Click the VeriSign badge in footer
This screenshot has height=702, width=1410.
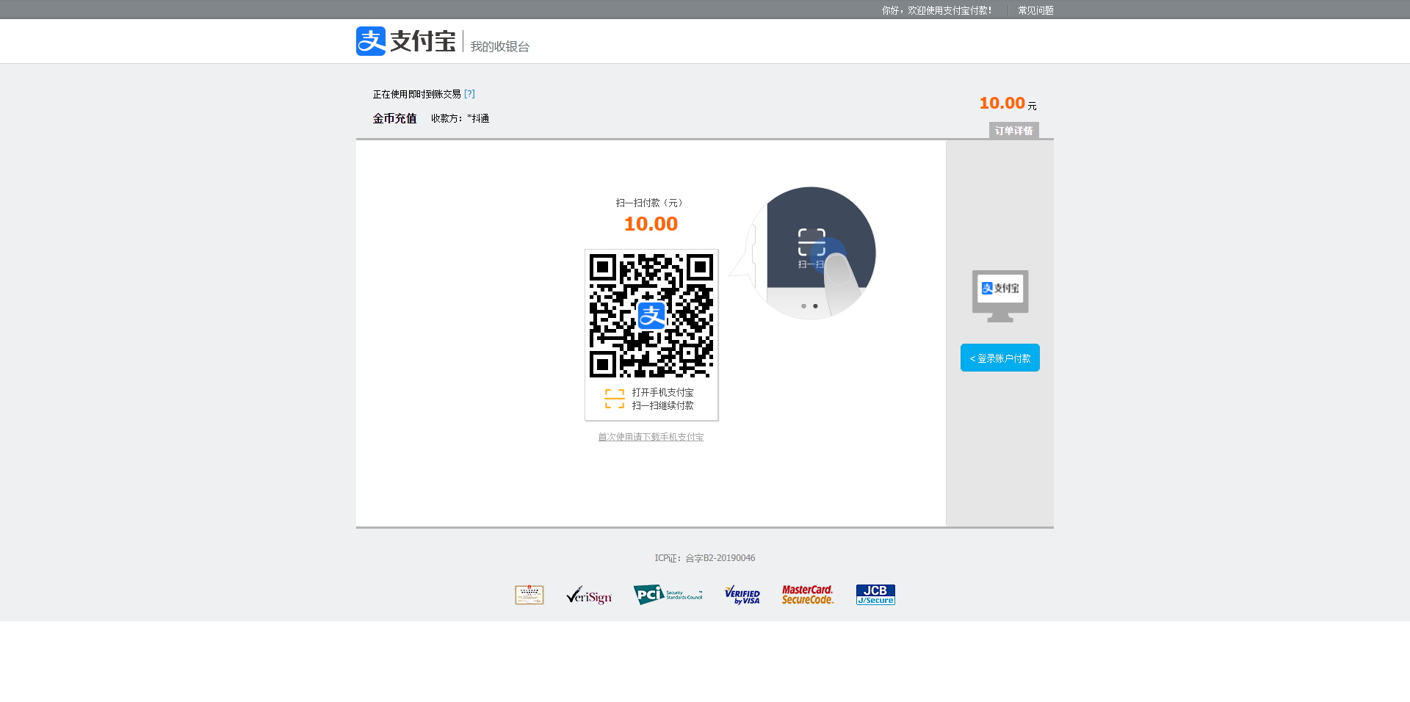(x=589, y=595)
